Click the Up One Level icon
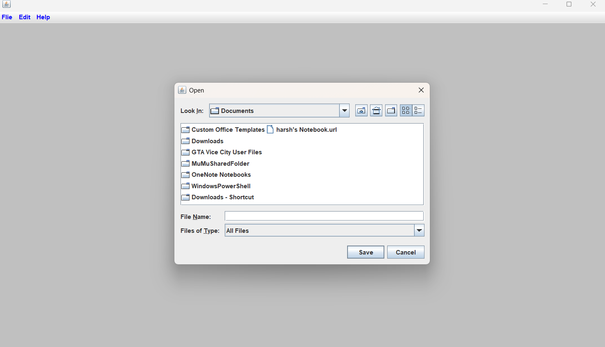605x347 pixels. coord(361,110)
